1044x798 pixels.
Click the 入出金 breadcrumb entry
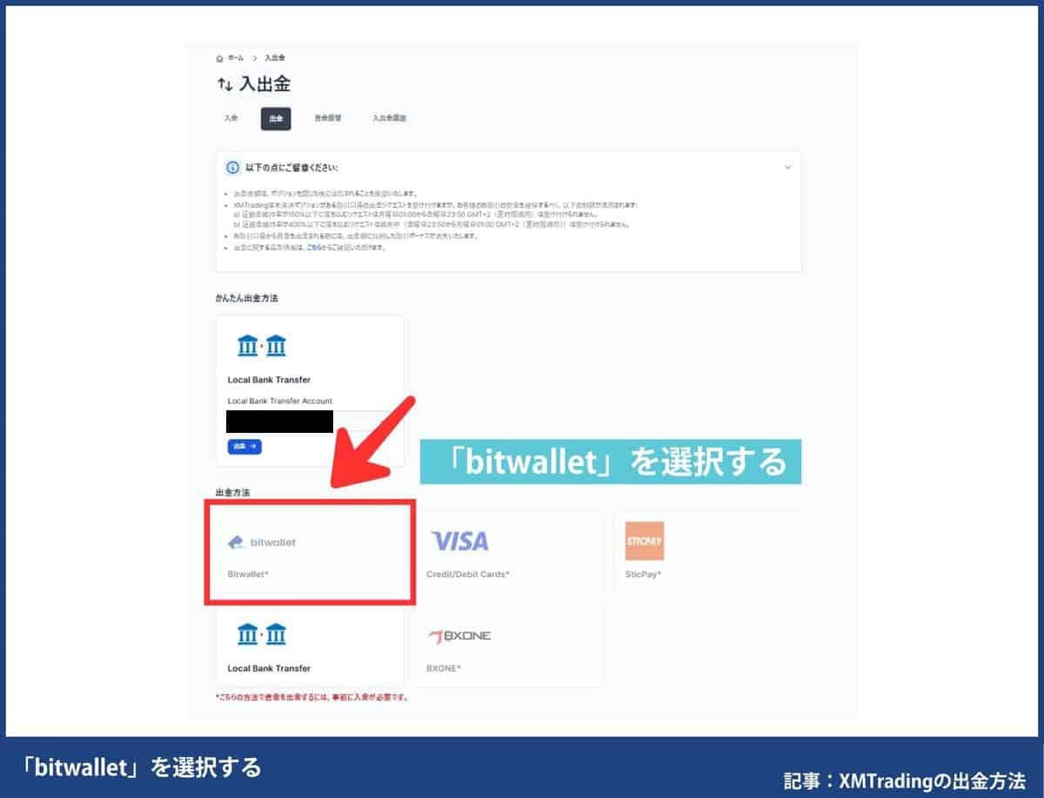pos(275,57)
